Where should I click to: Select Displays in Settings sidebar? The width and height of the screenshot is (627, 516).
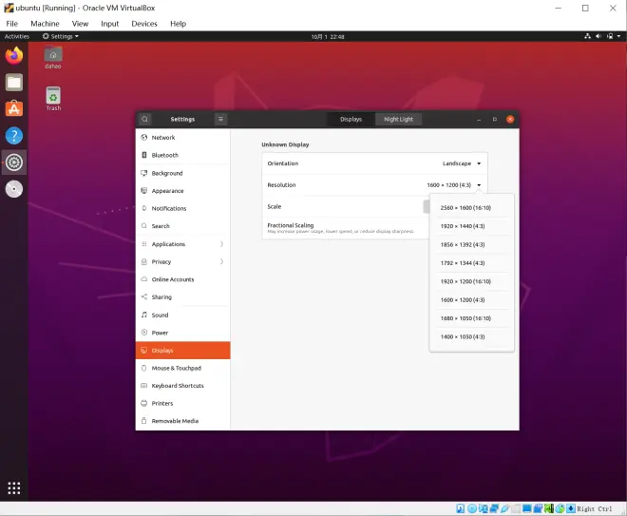coord(182,351)
